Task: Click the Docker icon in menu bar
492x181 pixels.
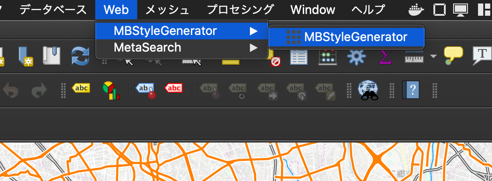Action: tap(417, 10)
